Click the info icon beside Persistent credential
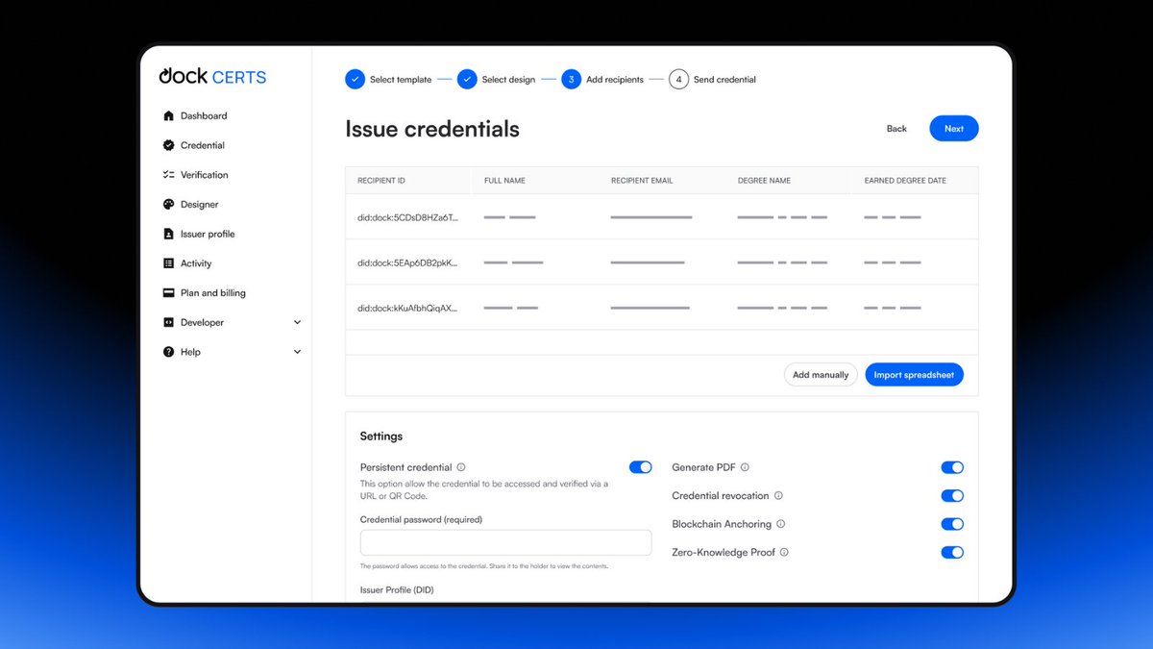1153x649 pixels. 461,467
